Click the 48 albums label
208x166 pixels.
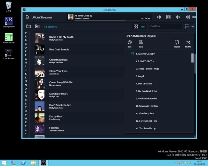tap(50, 26)
